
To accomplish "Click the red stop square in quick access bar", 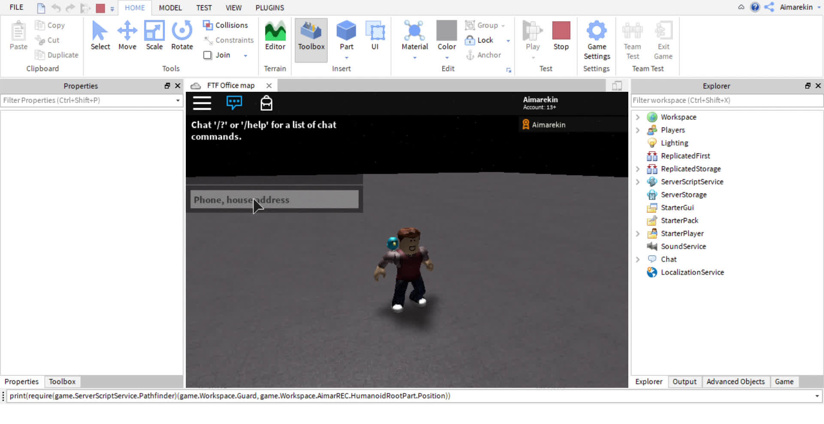I will click(100, 8).
